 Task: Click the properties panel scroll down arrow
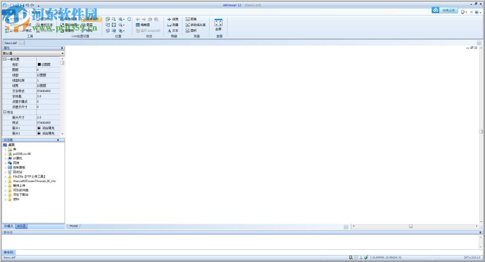[63, 134]
